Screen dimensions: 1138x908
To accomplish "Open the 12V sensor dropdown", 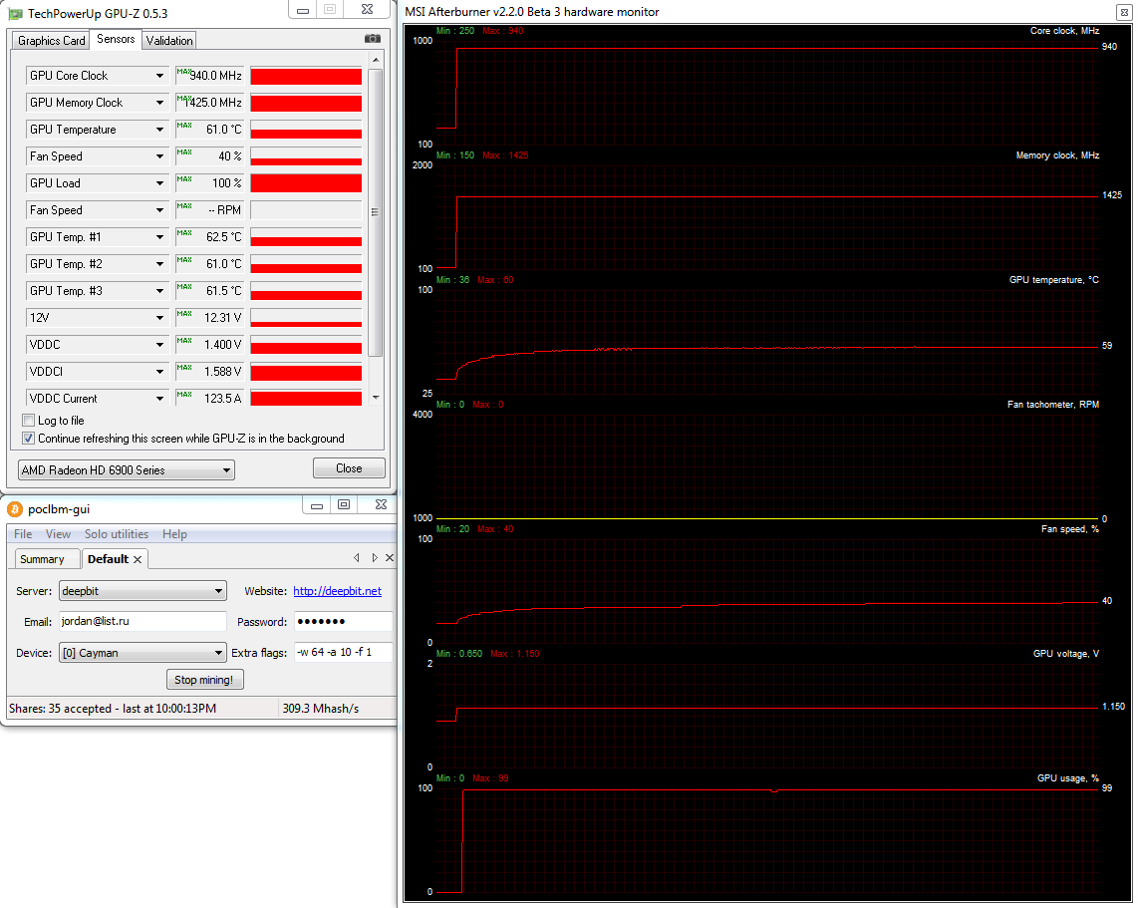I will [x=159, y=317].
